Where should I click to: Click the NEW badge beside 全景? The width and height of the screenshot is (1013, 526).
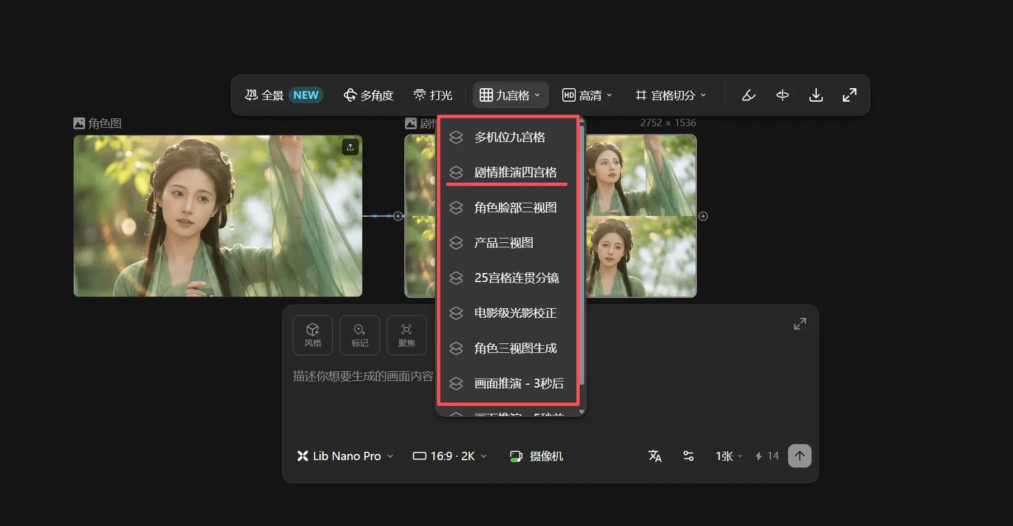click(306, 95)
